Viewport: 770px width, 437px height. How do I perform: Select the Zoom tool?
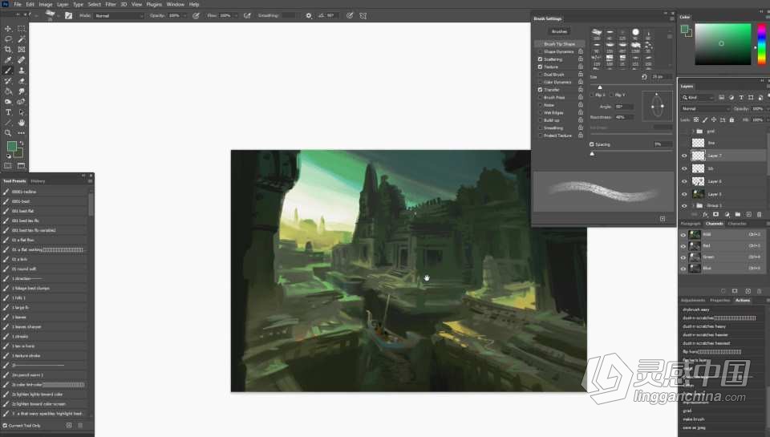click(x=8, y=133)
